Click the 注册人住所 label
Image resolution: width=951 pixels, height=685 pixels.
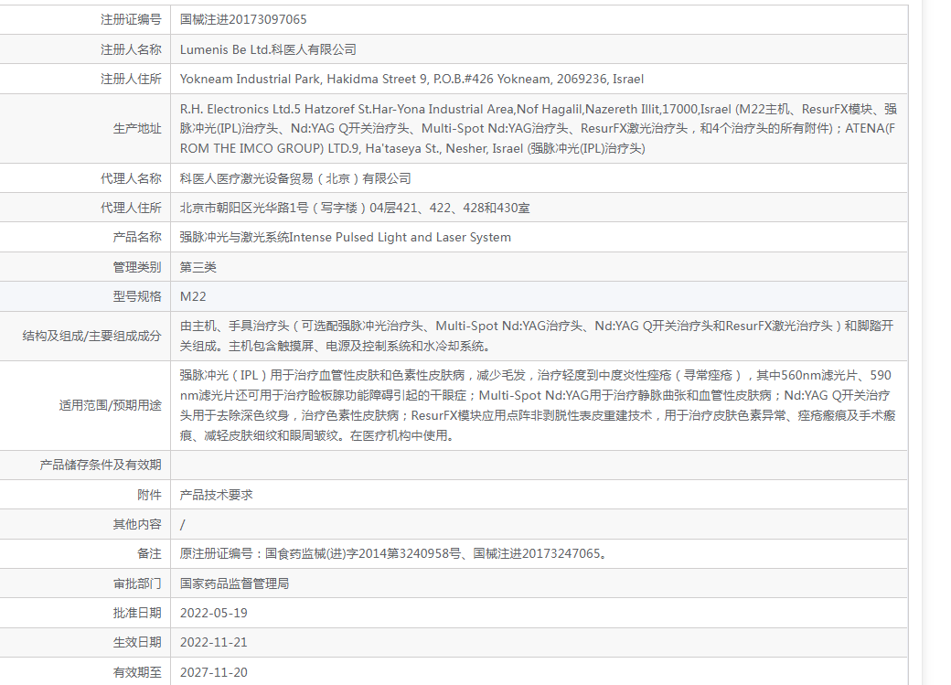(131, 79)
